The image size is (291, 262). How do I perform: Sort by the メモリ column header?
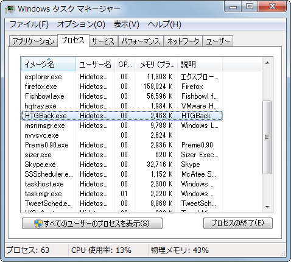[156, 65]
